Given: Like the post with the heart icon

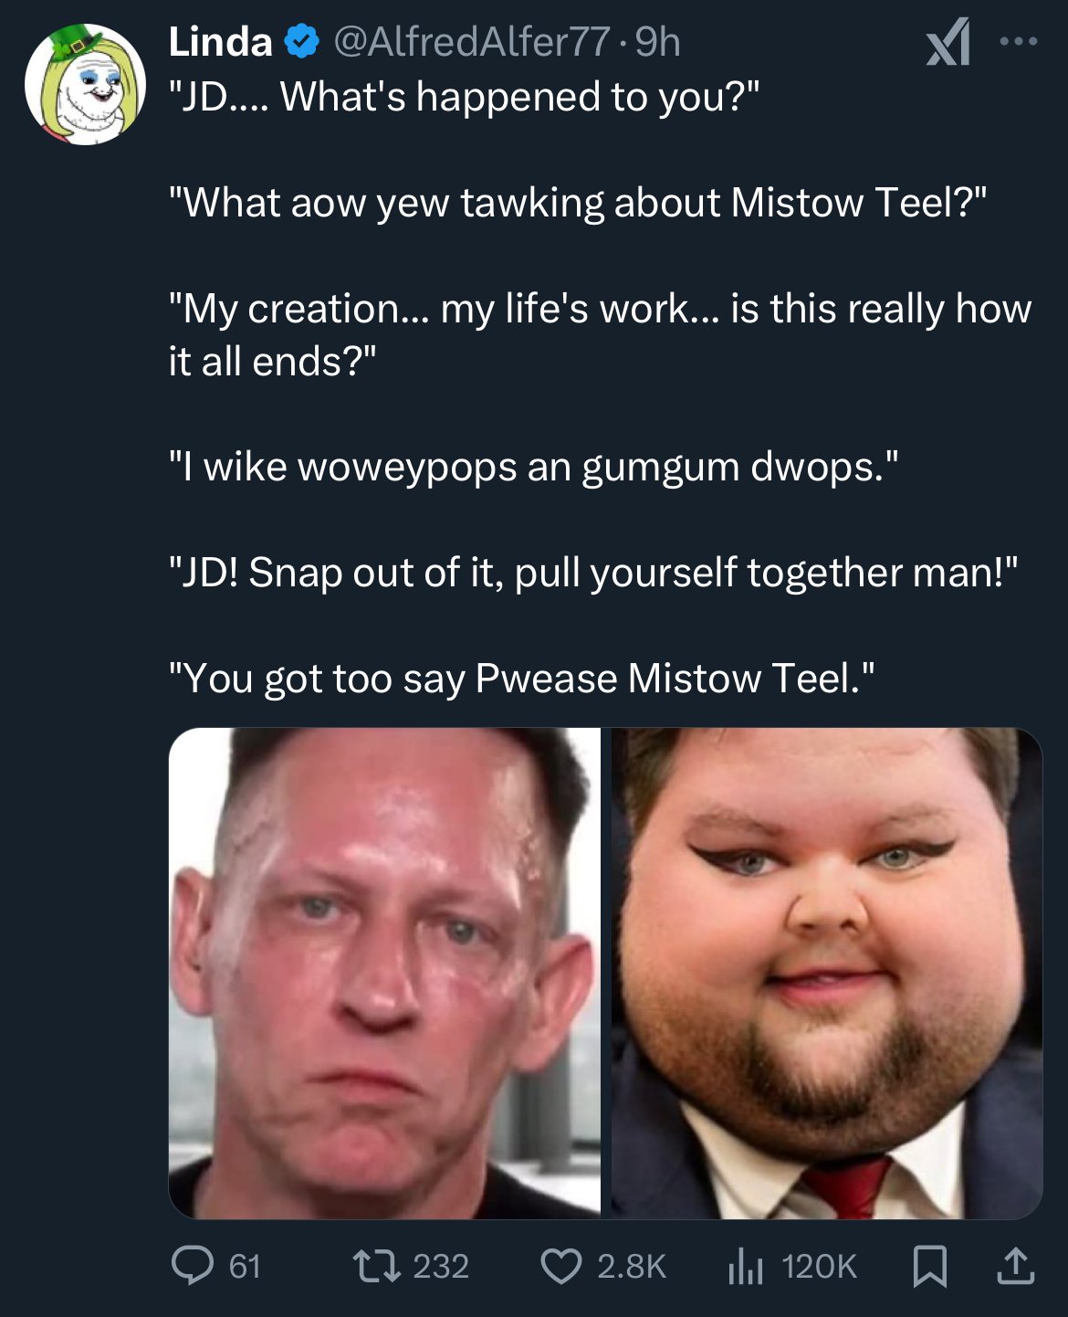Looking at the screenshot, I should (561, 1266).
